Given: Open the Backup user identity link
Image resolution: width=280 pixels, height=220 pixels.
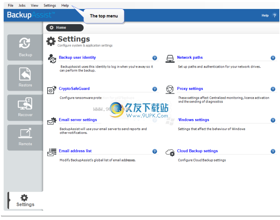Looking at the screenshot, I should tap(77, 57).
